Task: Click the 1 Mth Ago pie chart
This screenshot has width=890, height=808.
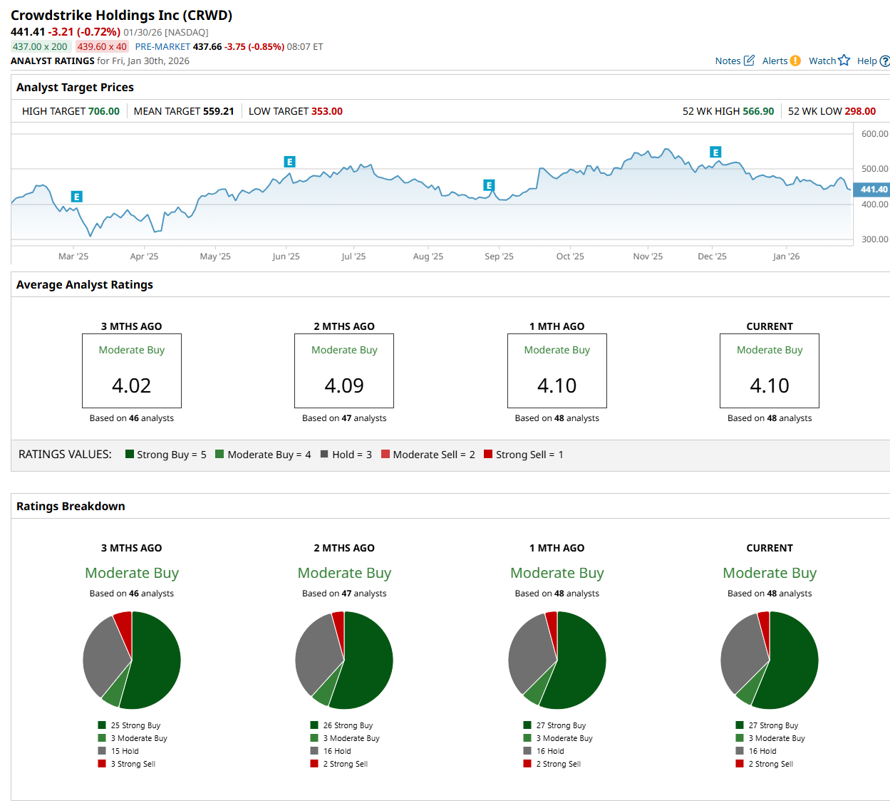Action: click(557, 660)
